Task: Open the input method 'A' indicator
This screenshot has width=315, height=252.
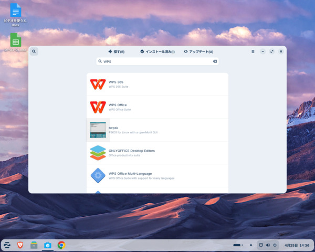Action: (x=251, y=245)
